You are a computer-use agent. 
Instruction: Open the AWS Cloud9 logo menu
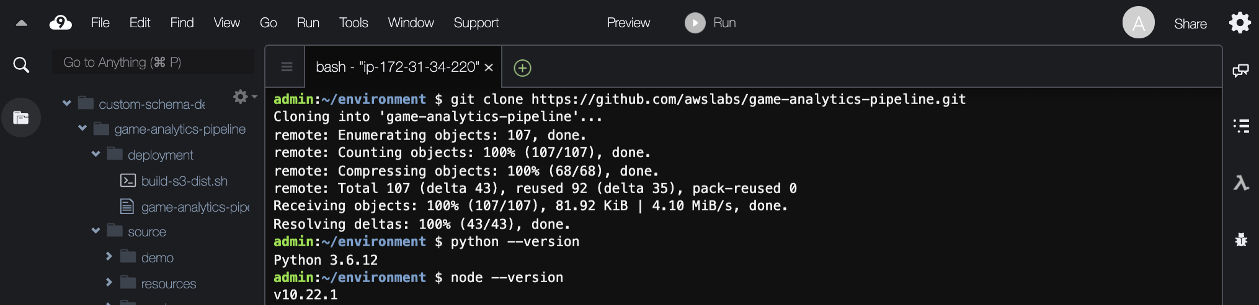tap(60, 23)
